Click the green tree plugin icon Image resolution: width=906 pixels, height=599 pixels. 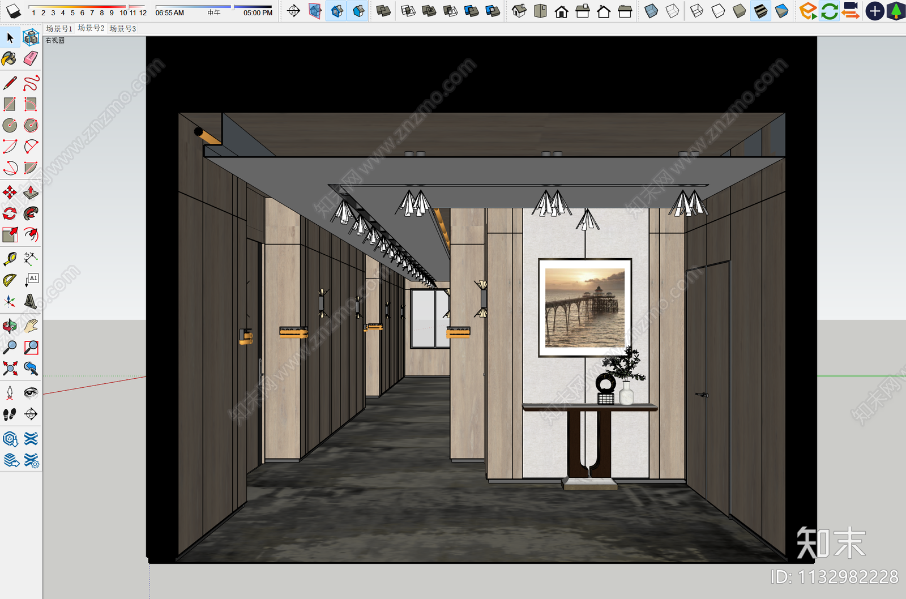[896, 11]
